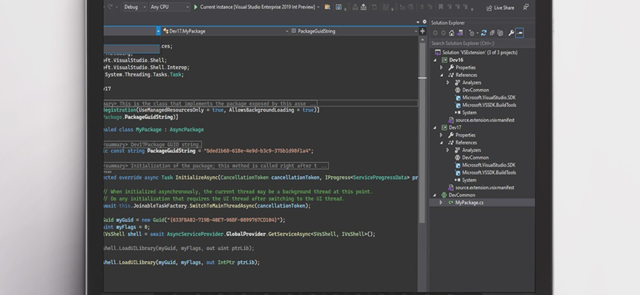Toggle Pending Changes Filter clock icon
640x295 pixels.
(472, 33)
